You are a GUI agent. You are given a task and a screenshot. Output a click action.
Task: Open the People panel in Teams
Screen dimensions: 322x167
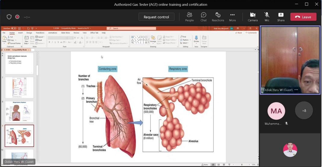[x=189, y=17]
